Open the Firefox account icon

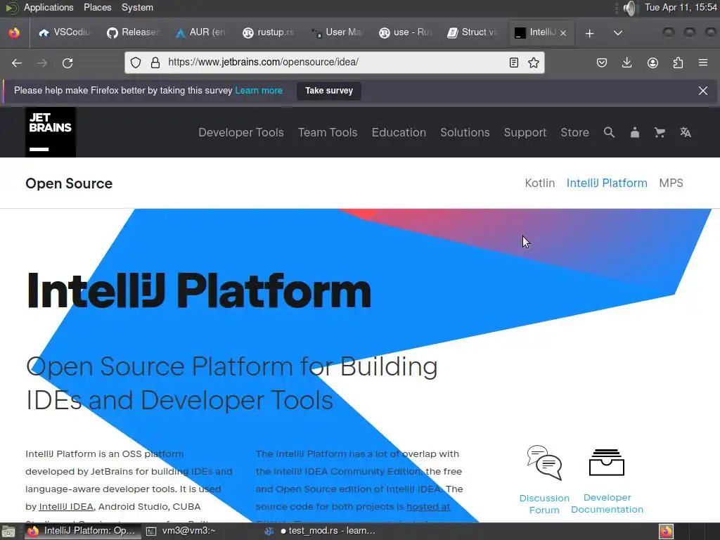click(652, 63)
